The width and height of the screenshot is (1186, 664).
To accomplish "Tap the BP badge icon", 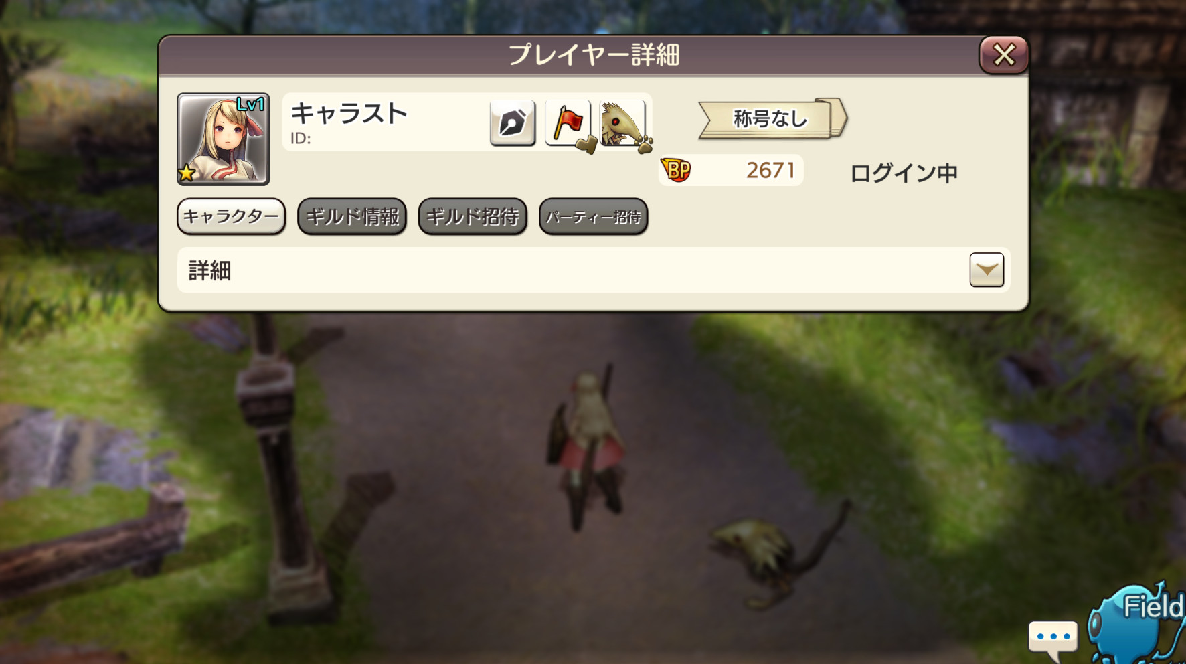I will [x=675, y=170].
